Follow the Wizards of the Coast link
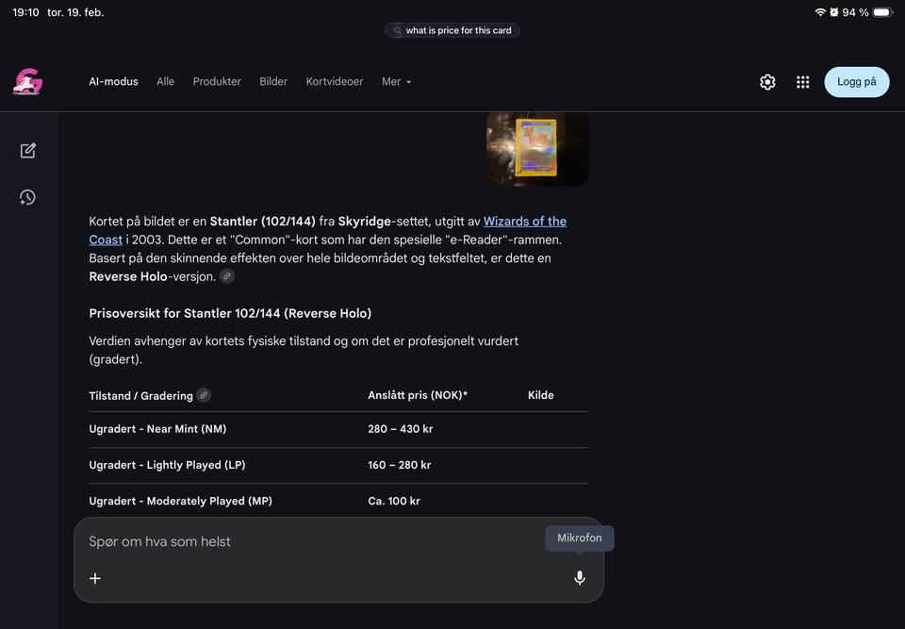The image size is (905, 629). (x=525, y=222)
